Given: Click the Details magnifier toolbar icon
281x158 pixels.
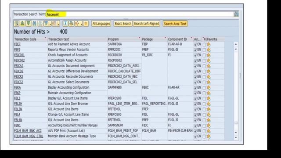Looking at the screenshot, I should click(16, 23).
